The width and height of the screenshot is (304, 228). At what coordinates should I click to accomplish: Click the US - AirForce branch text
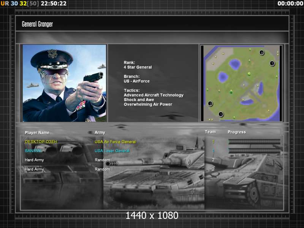pos(137,81)
